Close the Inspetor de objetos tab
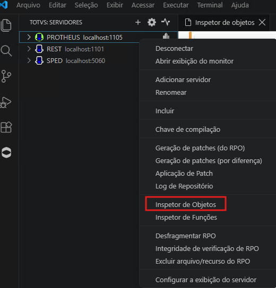276x288 pixels. pyautogui.click(x=262, y=22)
